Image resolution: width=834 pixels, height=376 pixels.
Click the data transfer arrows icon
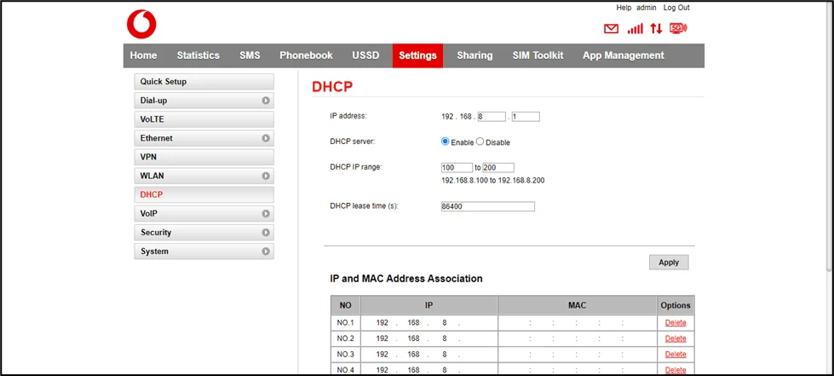(x=656, y=29)
